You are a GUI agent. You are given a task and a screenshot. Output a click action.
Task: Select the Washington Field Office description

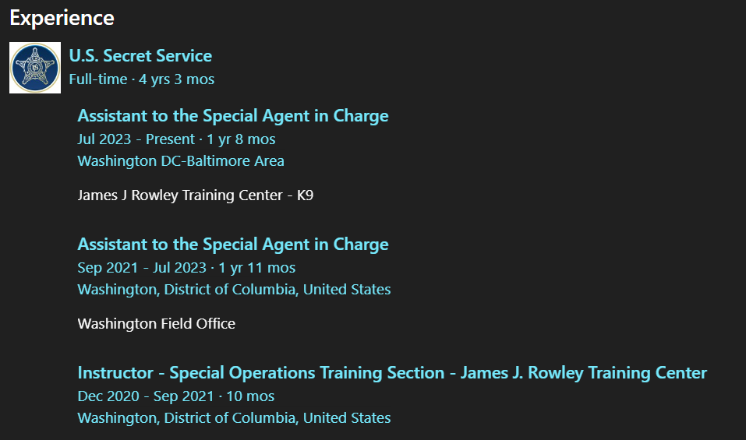157,324
